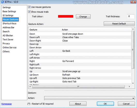
Task: Close the IE7Pro dialog window
Action: point(133,2)
